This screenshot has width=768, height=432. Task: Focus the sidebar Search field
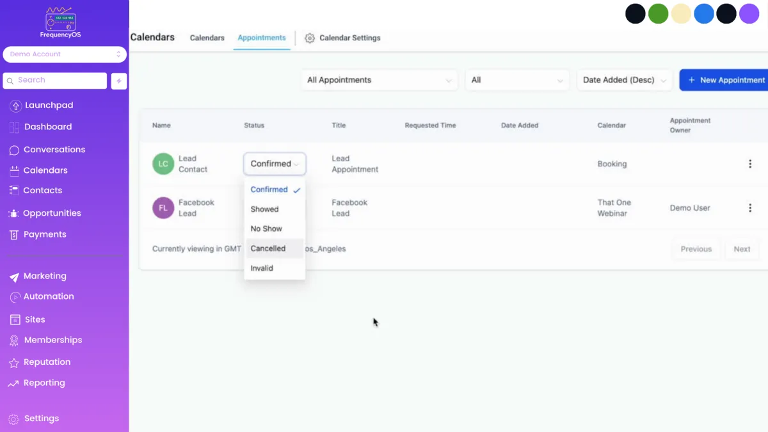pyautogui.click(x=55, y=81)
